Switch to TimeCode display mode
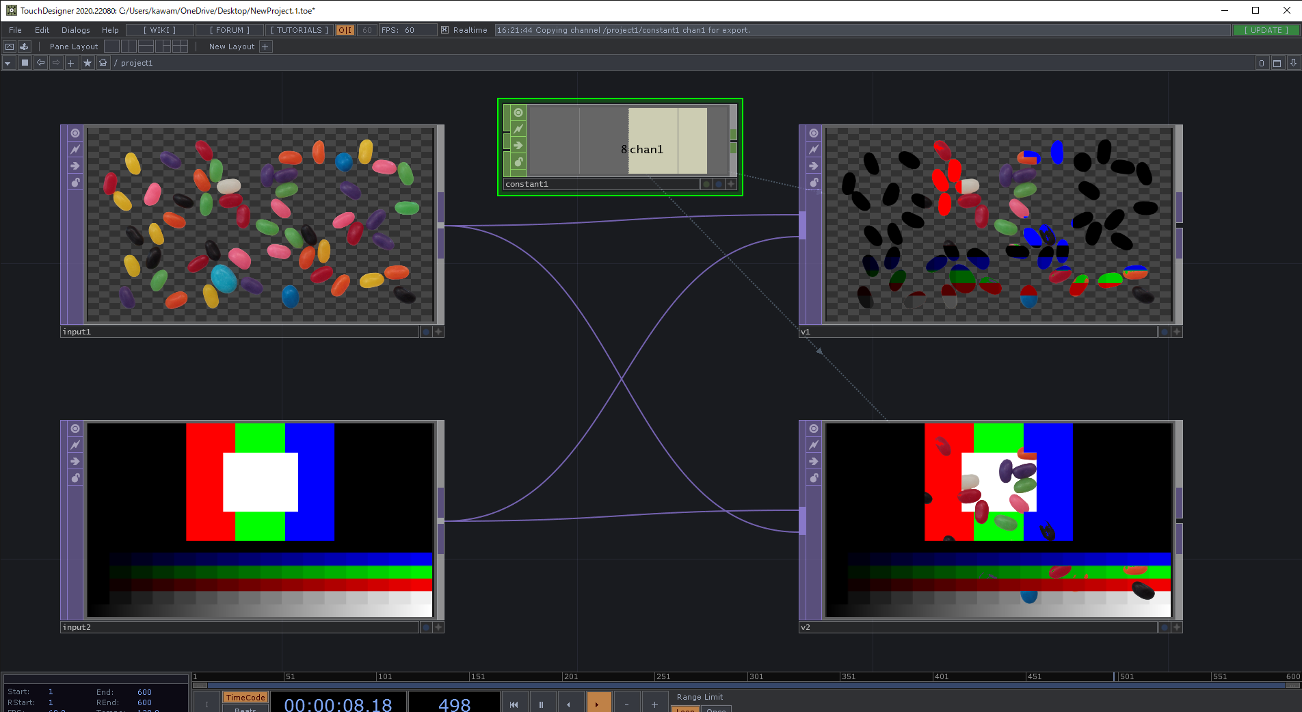This screenshot has height=712, width=1302. pyautogui.click(x=245, y=698)
